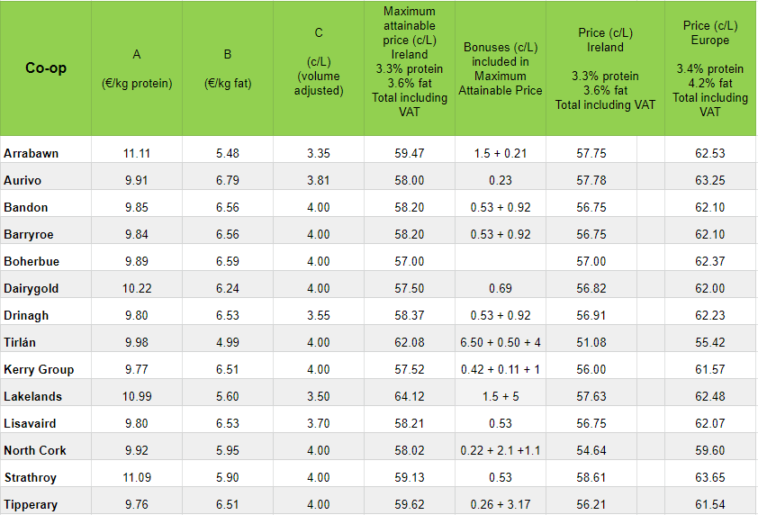758x515 pixels.
Task: Click the Aurivo row label
Action: (23, 180)
